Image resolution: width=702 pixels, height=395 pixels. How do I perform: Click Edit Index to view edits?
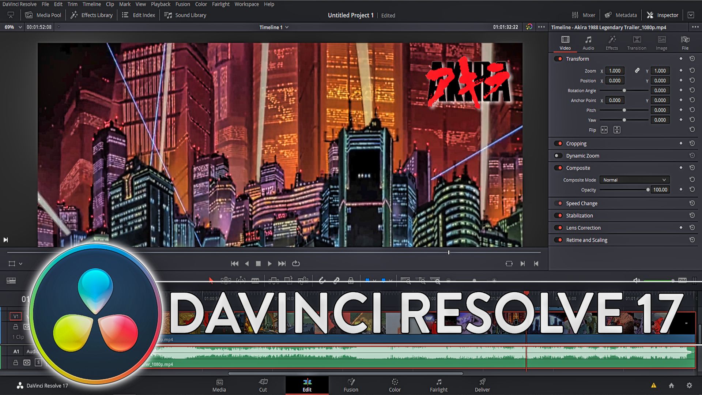pyautogui.click(x=138, y=15)
